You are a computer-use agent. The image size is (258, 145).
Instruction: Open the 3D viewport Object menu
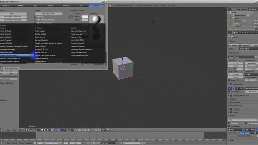click(21, 130)
